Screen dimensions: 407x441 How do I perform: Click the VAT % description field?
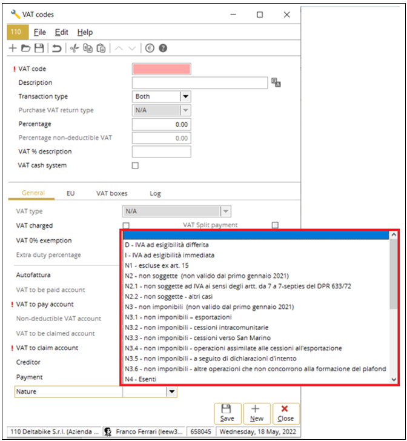(x=162, y=151)
